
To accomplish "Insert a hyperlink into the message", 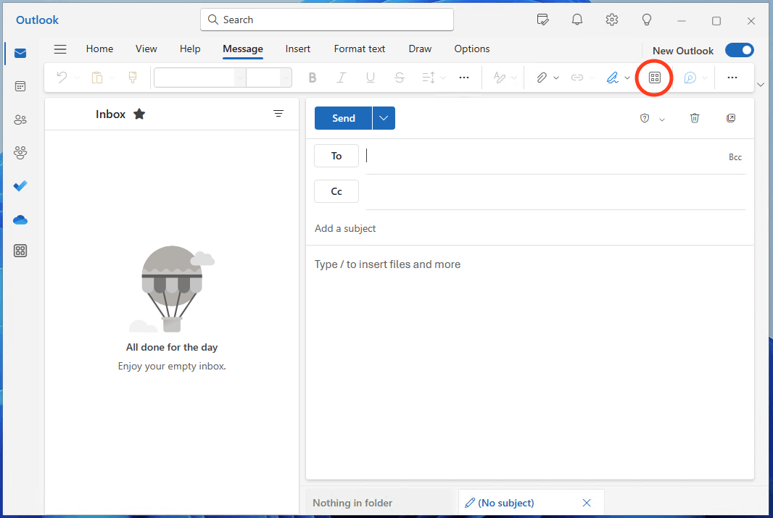I will tap(578, 78).
